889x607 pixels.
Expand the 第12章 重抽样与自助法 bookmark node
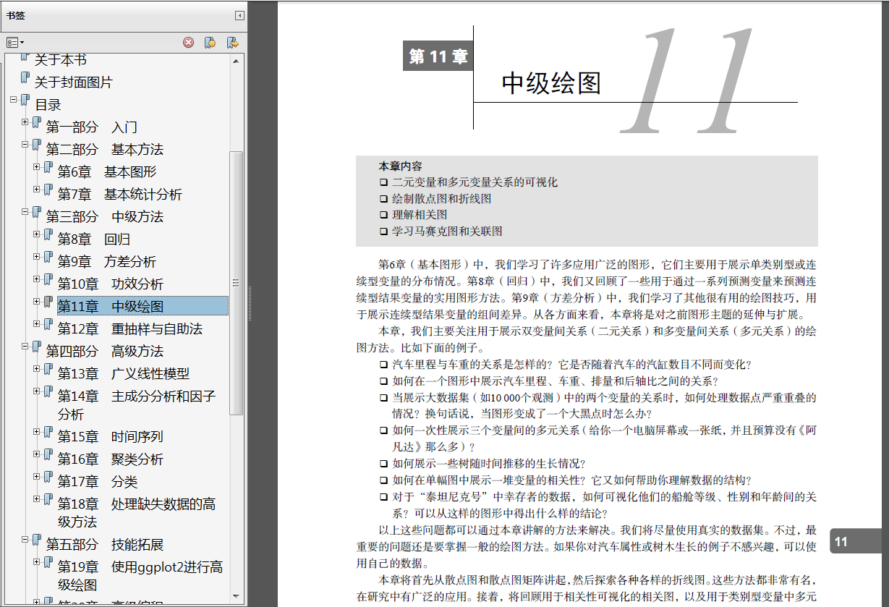pyautogui.click(x=37, y=324)
